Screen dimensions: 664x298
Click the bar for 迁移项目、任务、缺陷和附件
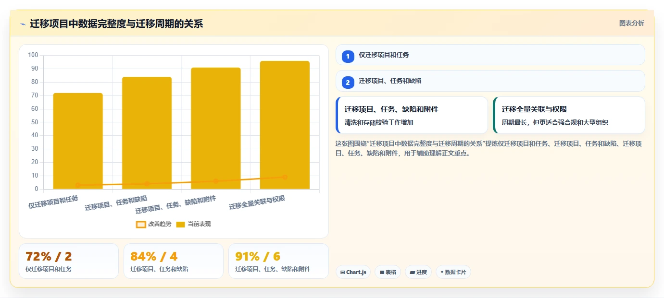(216, 129)
